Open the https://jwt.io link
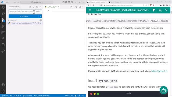 click(159, 71)
